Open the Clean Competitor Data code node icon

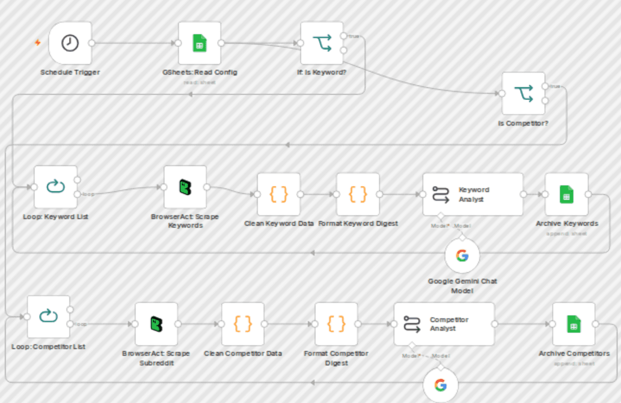(x=243, y=324)
